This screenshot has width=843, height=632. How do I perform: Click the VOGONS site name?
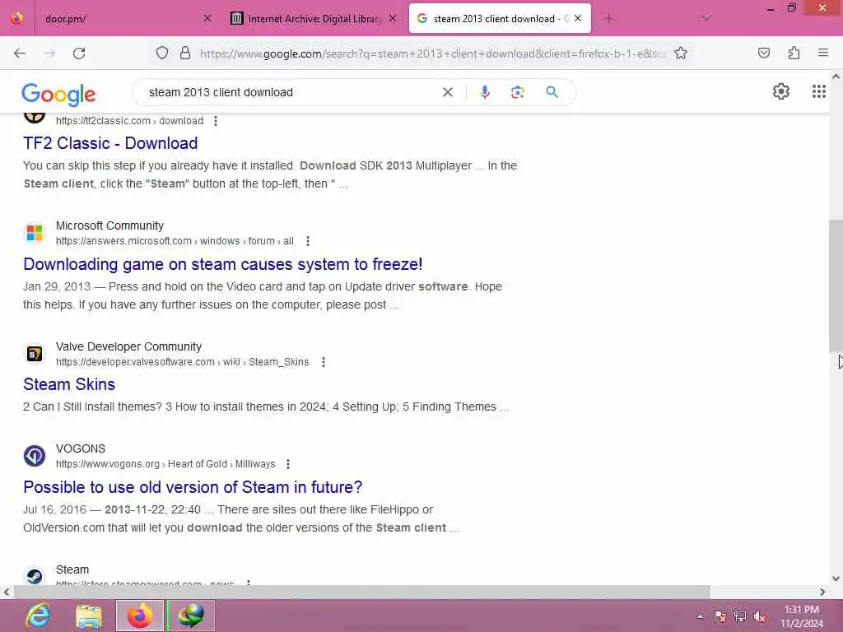(x=81, y=448)
